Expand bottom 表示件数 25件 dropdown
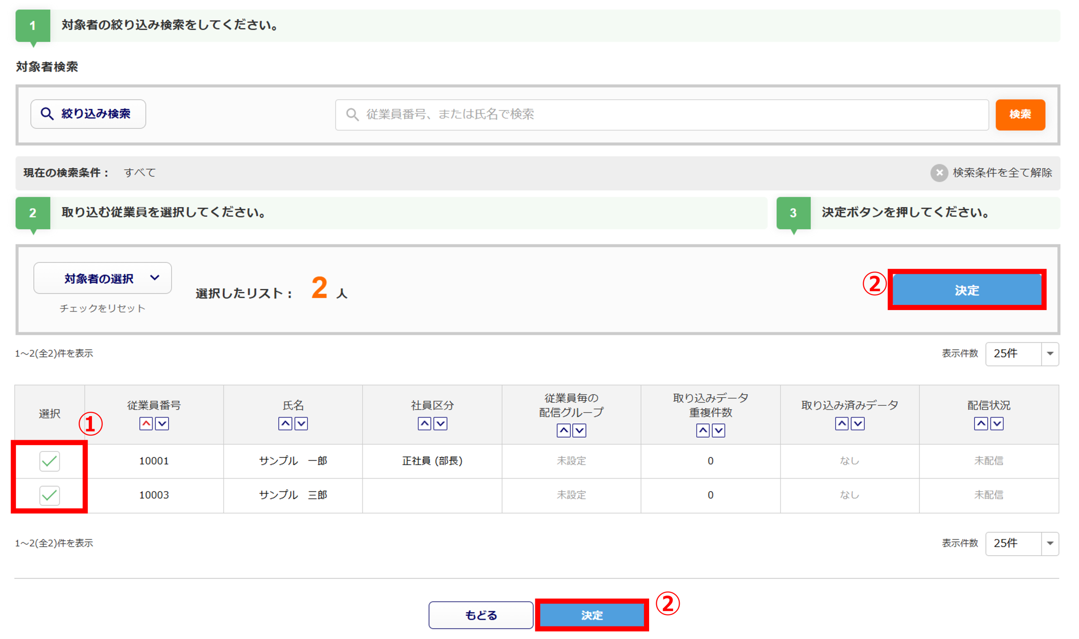 pyautogui.click(x=1022, y=543)
